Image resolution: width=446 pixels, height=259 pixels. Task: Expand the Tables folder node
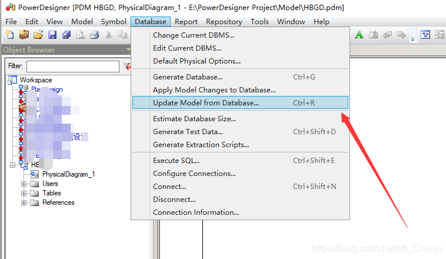[x=24, y=193]
